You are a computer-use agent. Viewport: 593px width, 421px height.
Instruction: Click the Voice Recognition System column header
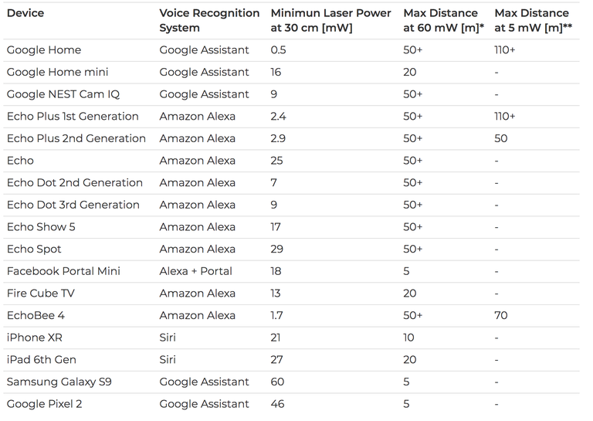coord(209,20)
